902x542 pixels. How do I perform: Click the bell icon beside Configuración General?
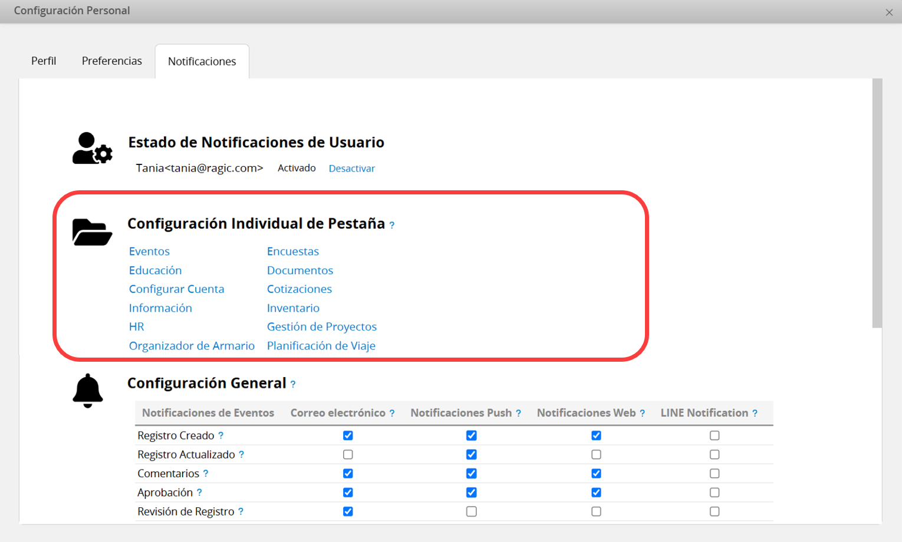coord(88,391)
